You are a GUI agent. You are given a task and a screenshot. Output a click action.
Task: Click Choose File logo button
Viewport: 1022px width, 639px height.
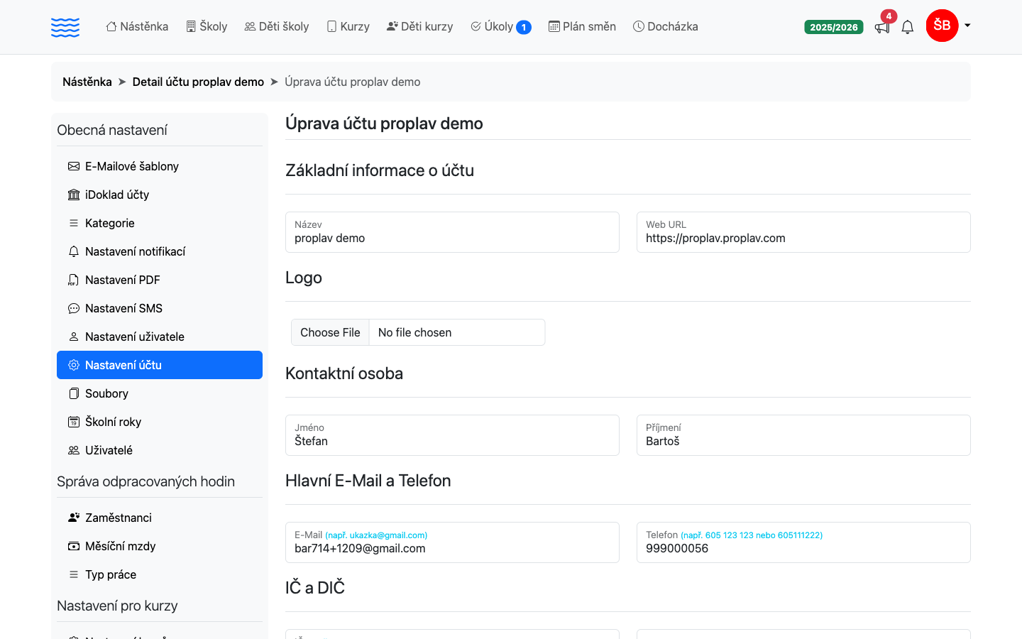click(330, 332)
